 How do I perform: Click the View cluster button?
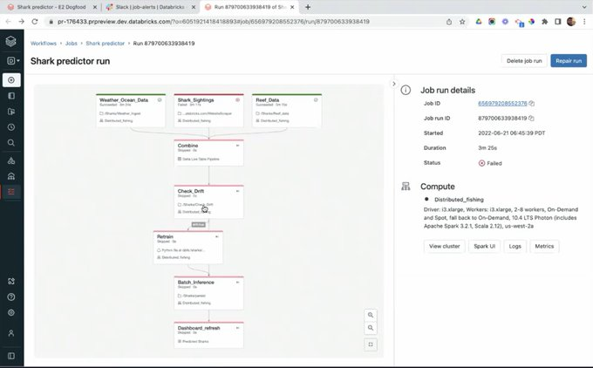tap(445, 246)
